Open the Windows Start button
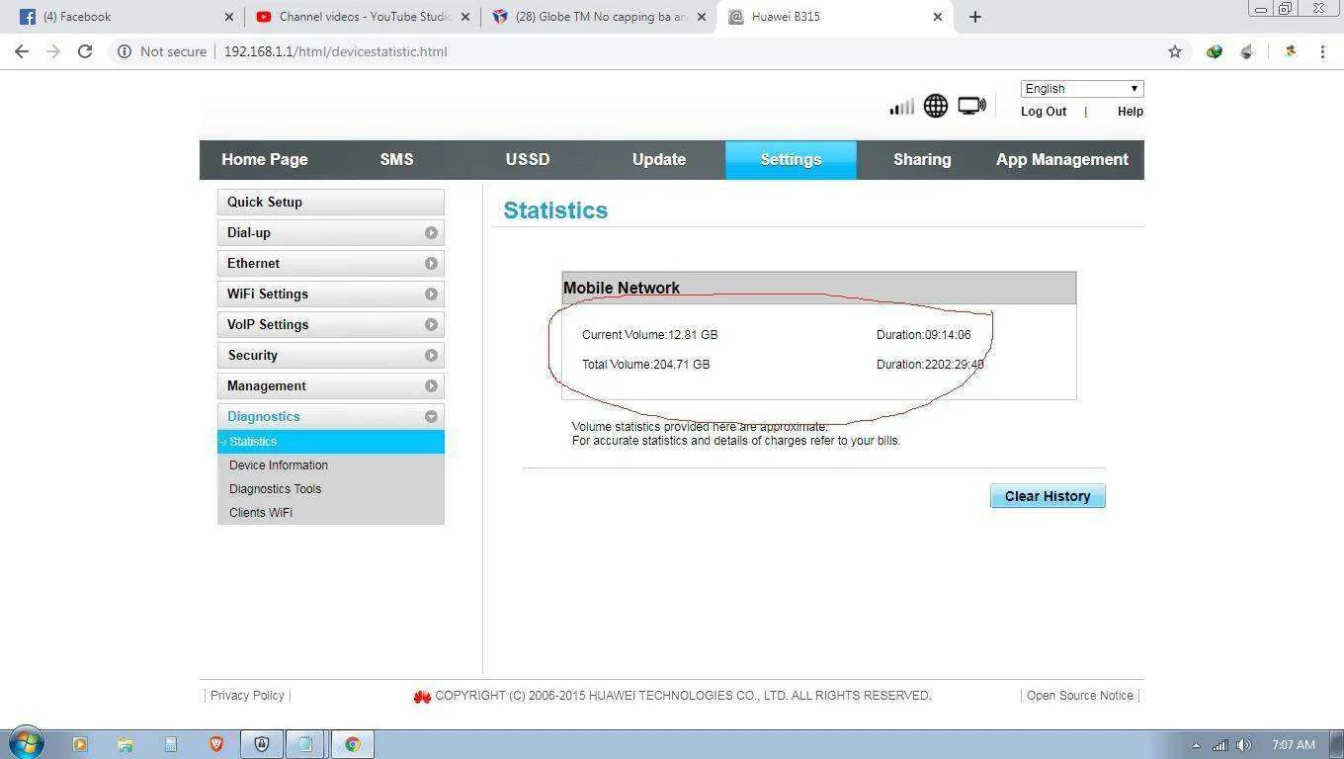Viewport: 1344px width, 759px height. coord(26,743)
